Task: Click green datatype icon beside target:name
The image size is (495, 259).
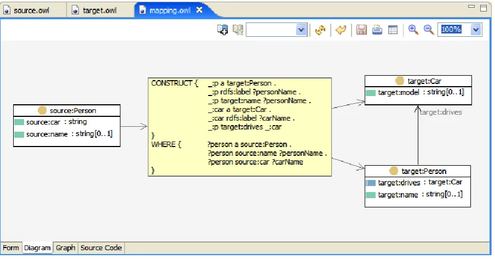Action: (371, 195)
